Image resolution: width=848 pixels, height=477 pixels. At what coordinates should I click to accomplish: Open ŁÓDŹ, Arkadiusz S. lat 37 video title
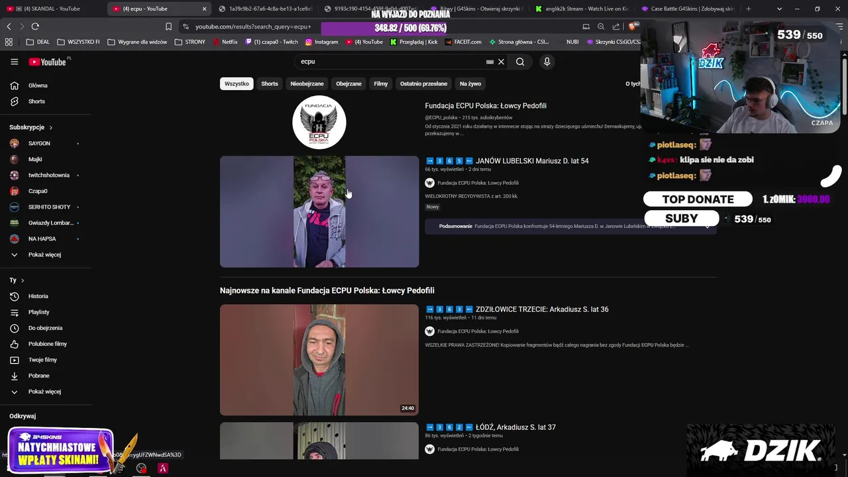[x=490, y=427]
